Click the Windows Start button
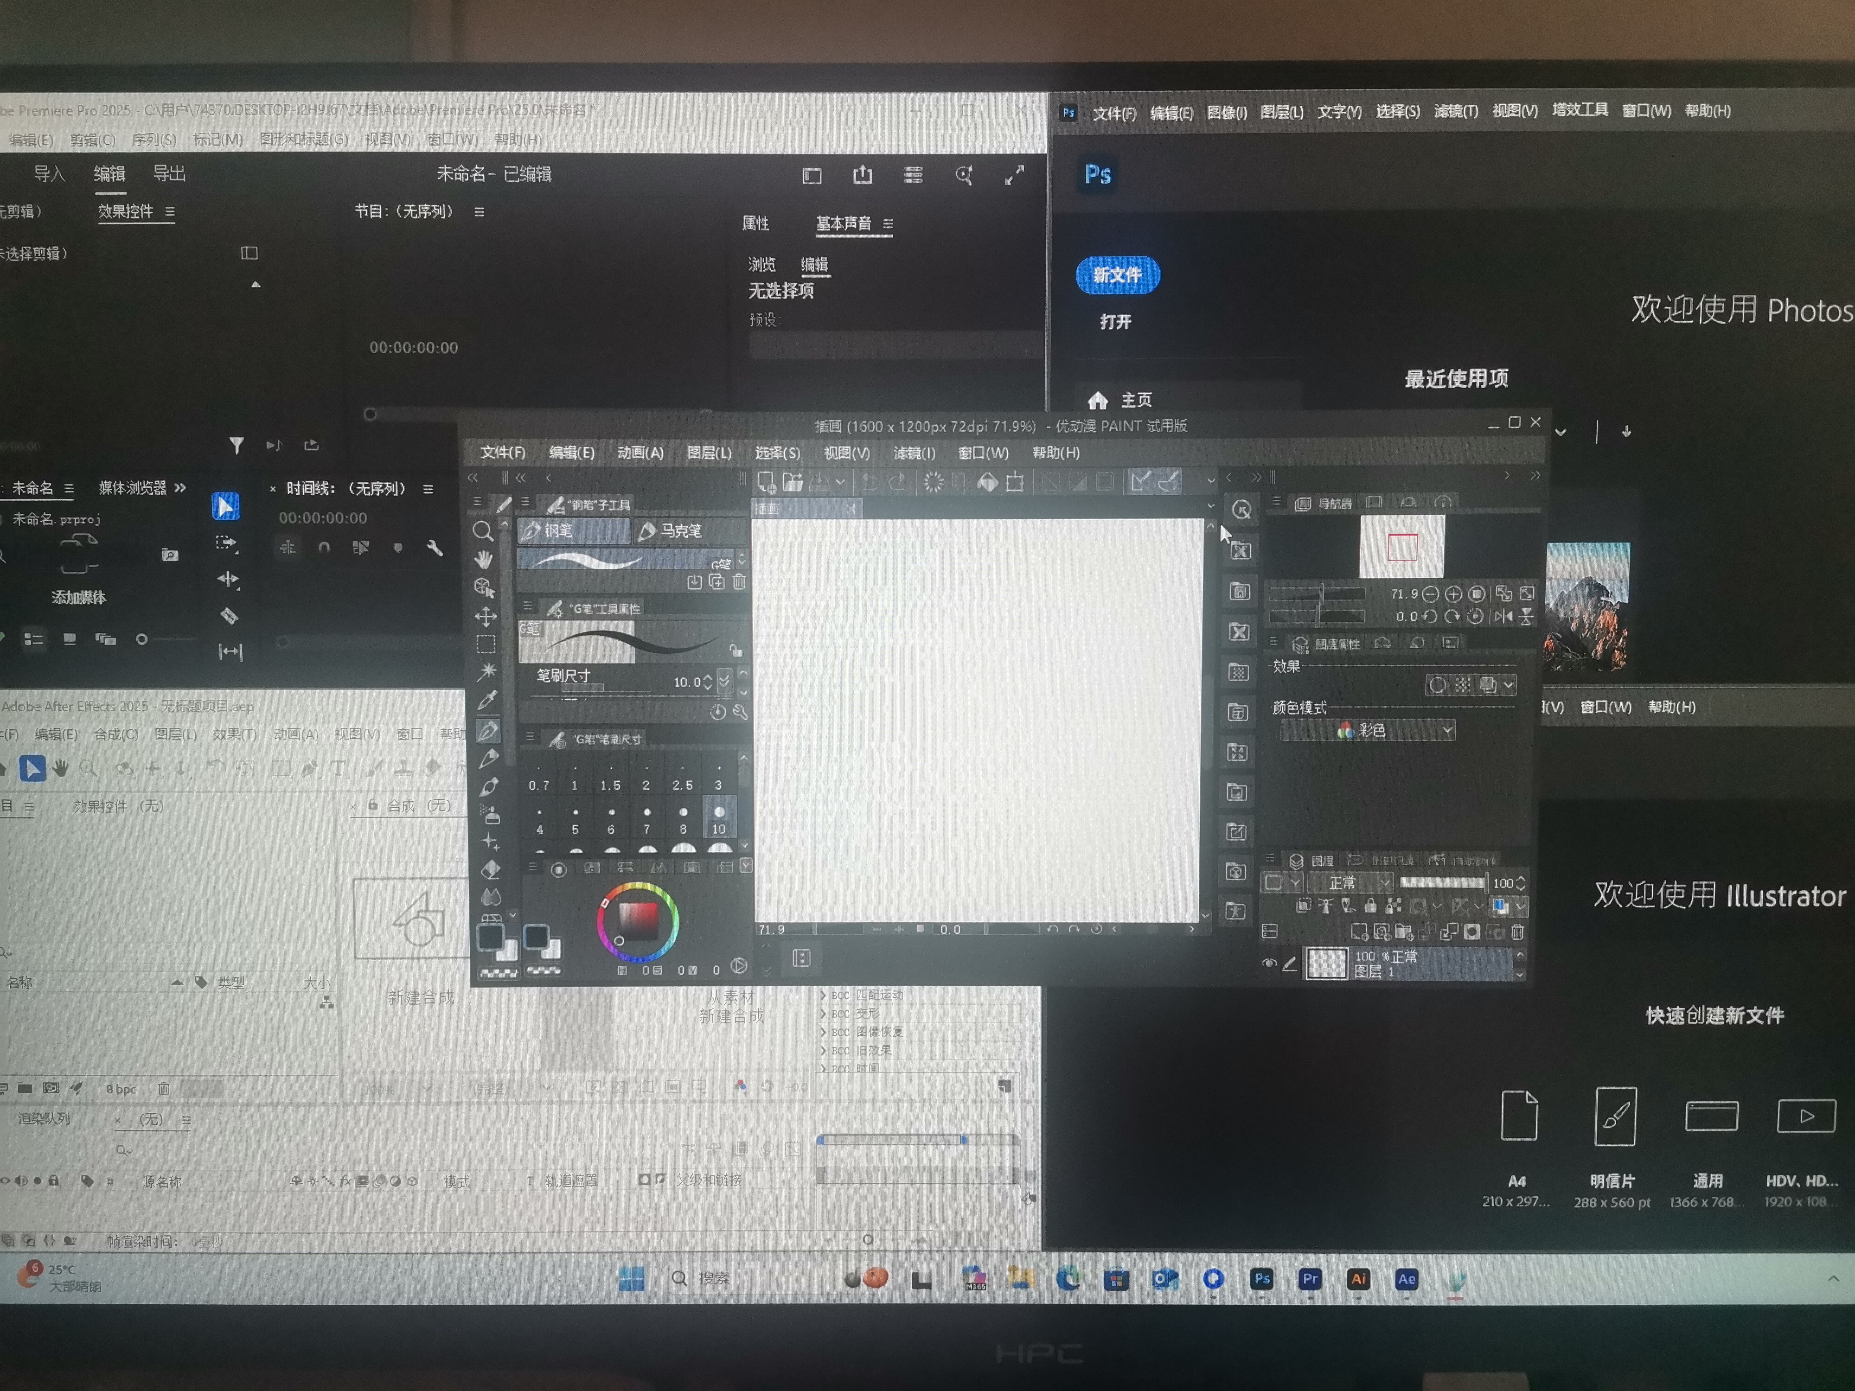Viewport: 1855px width, 1391px height. click(x=632, y=1279)
